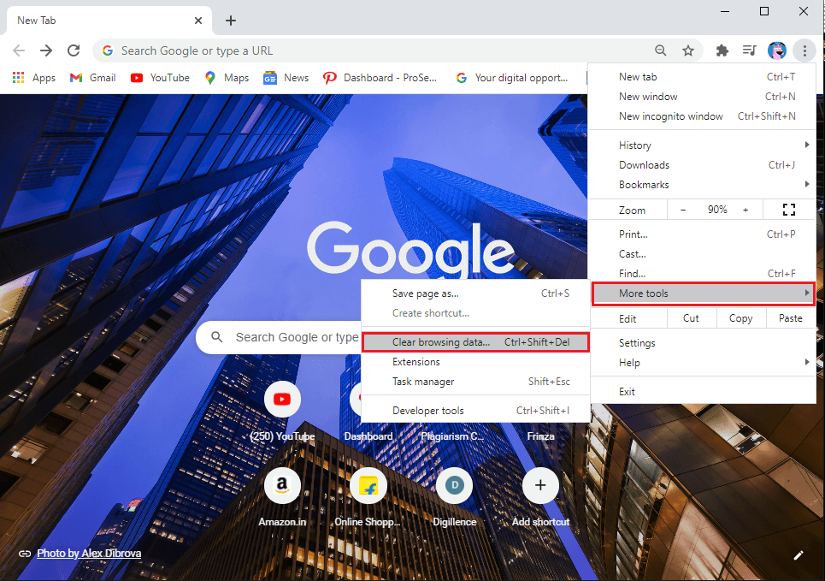Open the Photo by Alex Dibrova link
This screenshot has width=825, height=581.
(88, 553)
